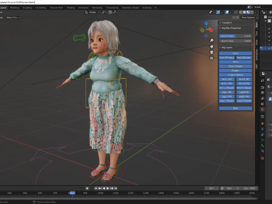The width and height of the screenshot is (272, 204).
Task: Toggle camera view icon
Action: pos(211,52)
